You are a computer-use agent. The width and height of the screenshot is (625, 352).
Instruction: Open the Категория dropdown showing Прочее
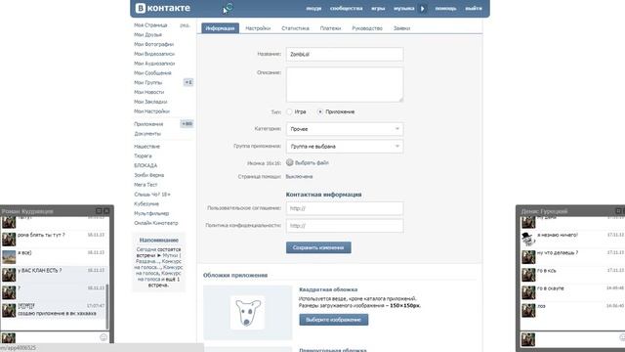[345, 129]
